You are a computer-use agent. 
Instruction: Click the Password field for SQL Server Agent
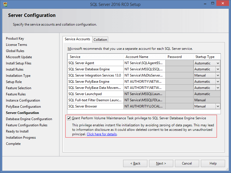coord(179,63)
